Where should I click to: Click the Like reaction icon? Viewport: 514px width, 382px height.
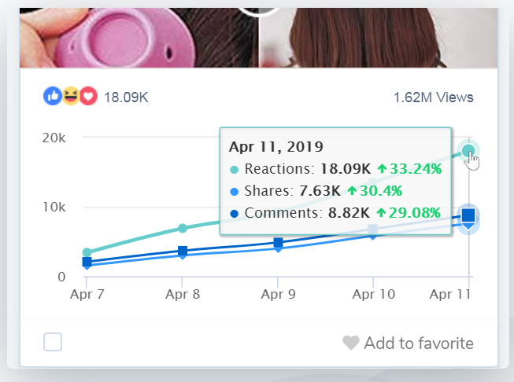coord(53,96)
